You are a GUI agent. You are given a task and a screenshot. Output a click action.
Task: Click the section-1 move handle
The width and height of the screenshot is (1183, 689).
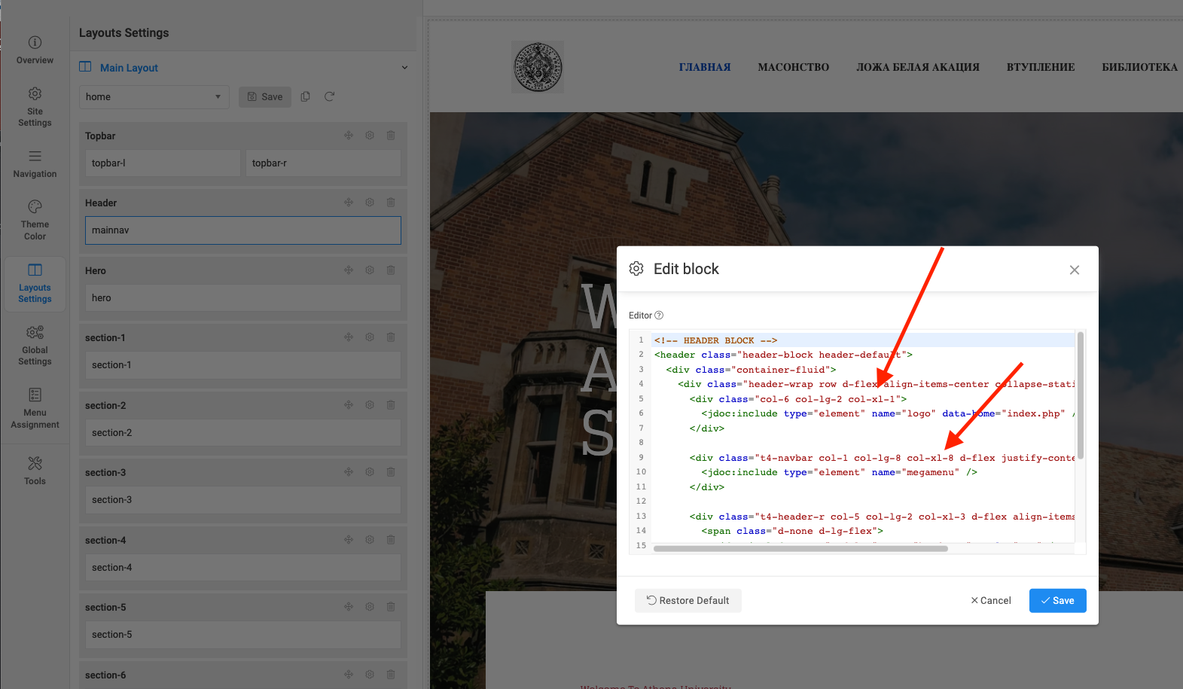coord(349,337)
